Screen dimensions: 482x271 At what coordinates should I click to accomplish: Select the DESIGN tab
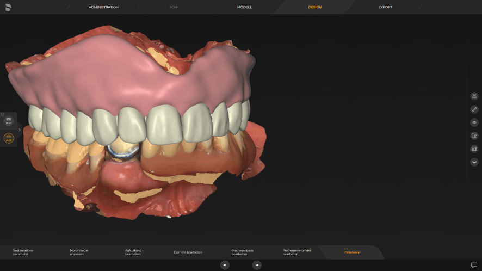coord(314,7)
